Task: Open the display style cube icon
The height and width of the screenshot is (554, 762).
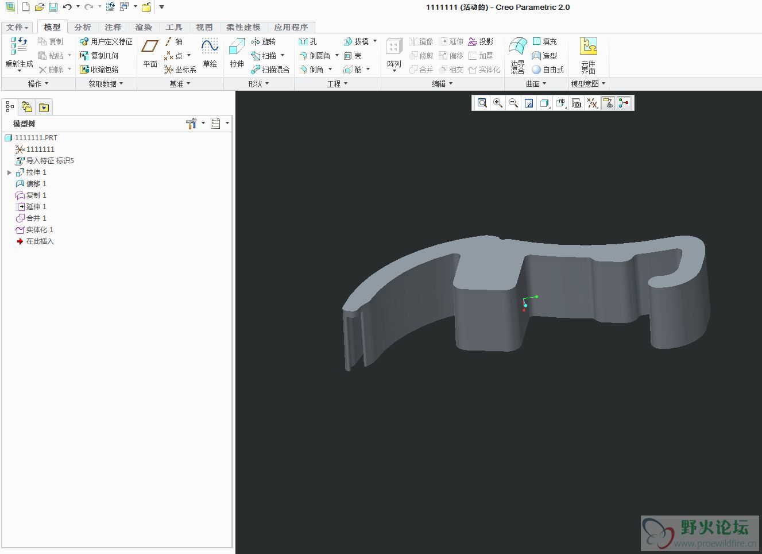Action: pos(544,103)
